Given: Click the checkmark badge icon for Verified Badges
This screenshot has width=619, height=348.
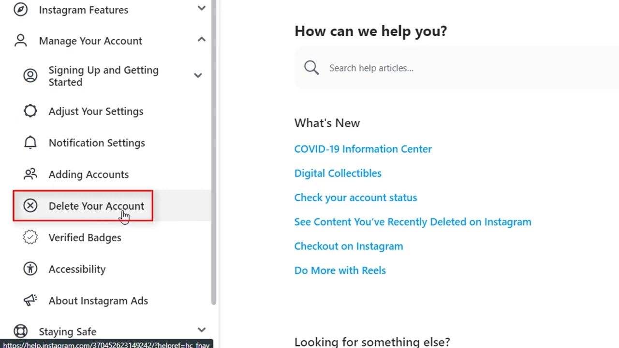Looking at the screenshot, I should click(30, 237).
